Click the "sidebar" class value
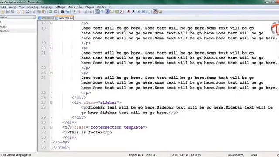 pyautogui.click(x=109, y=102)
